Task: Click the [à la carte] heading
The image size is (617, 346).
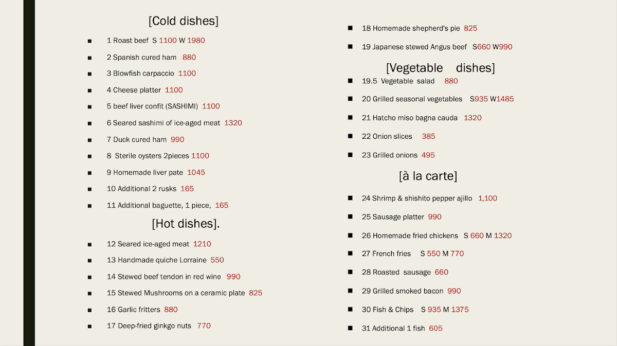Action: (x=428, y=176)
